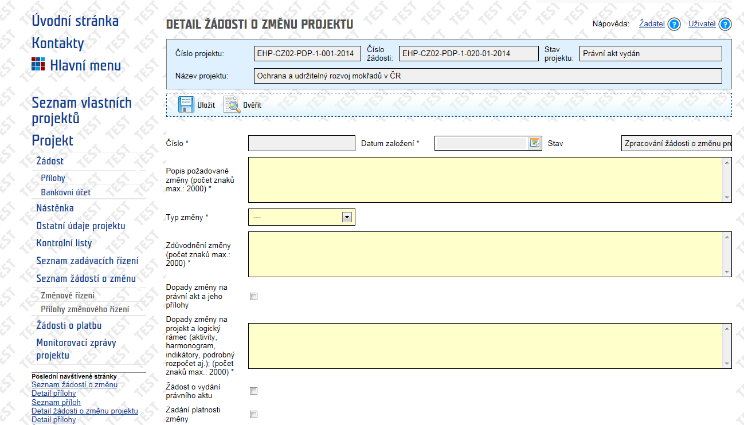
Task: Open Ostatní údaje projektu
Action: (x=81, y=226)
